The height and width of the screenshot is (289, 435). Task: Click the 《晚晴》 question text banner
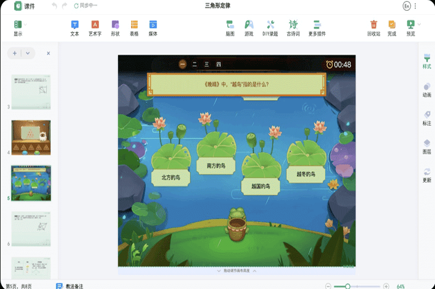point(237,85)
